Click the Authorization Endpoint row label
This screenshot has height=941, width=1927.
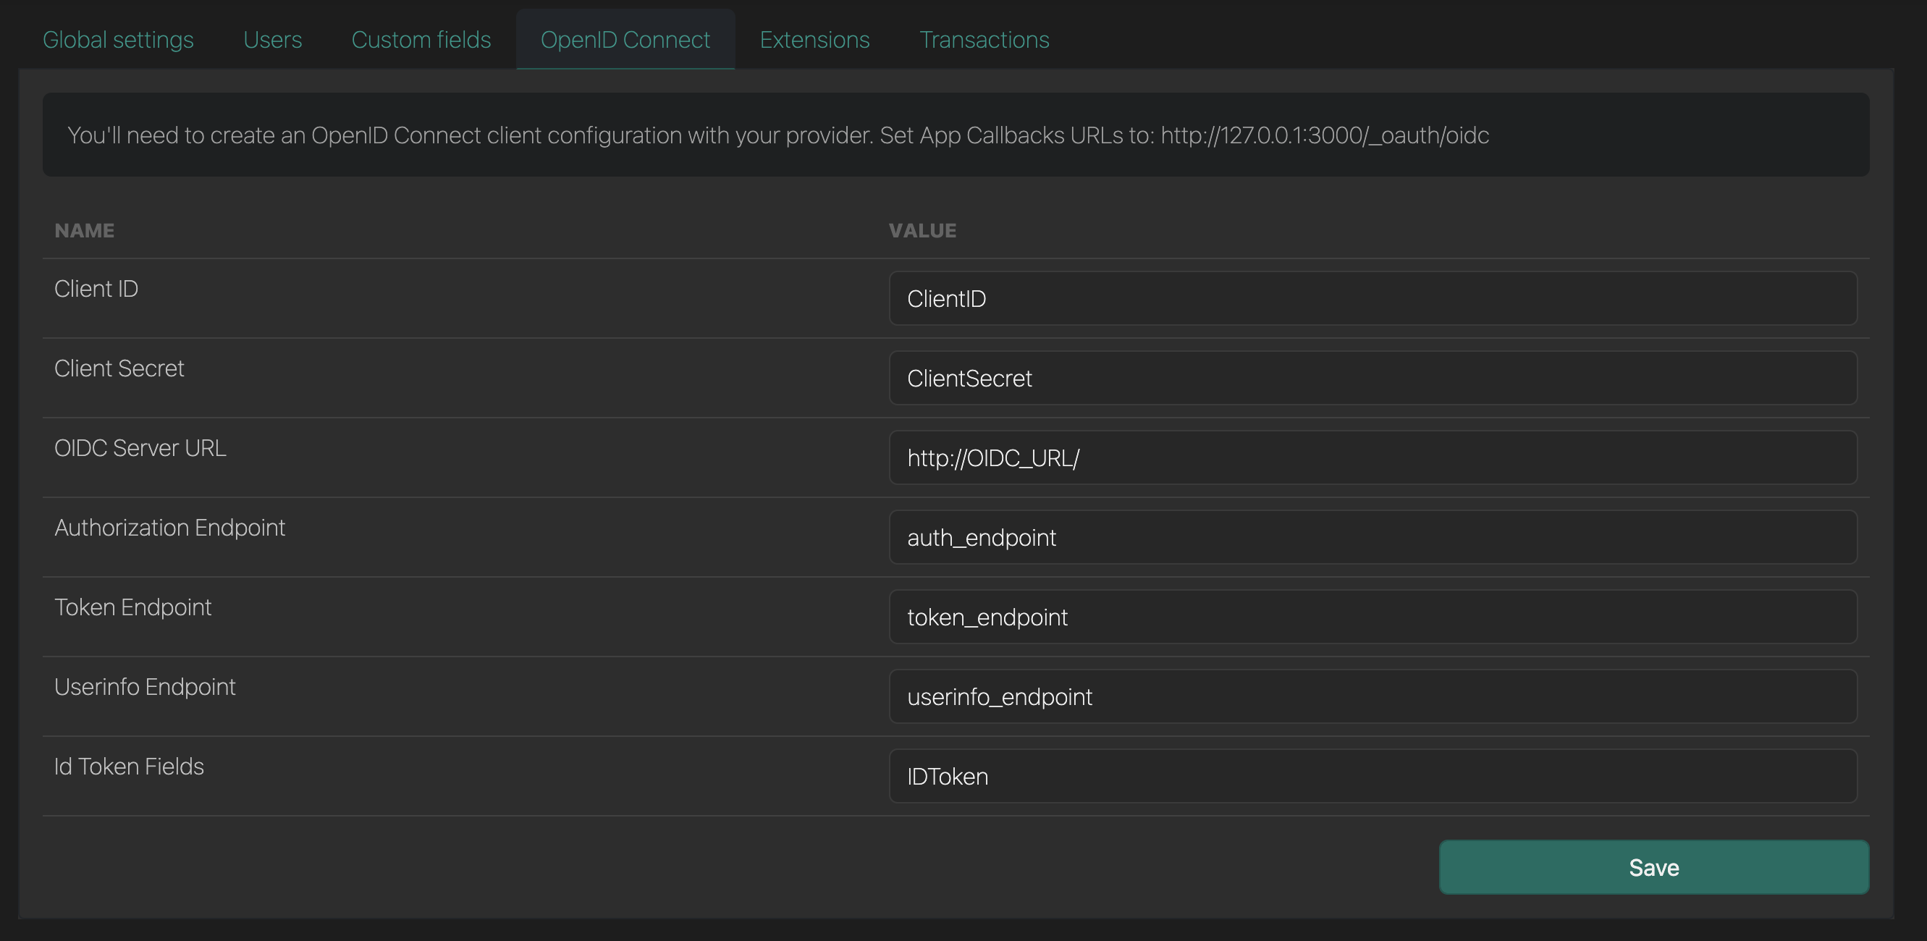(170, 528)
